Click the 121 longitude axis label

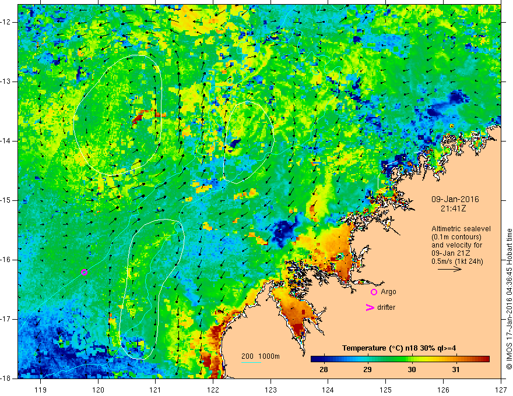pyautogui.click(x=156, y=390)
